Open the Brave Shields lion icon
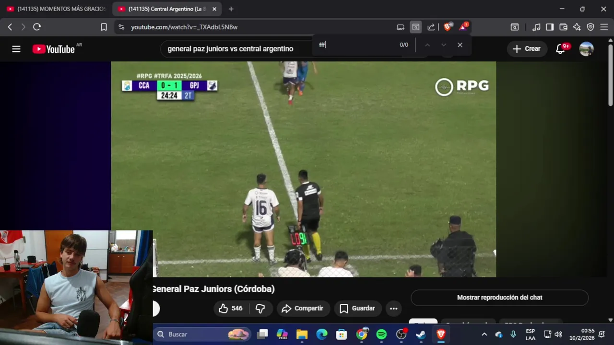This screenshot has width=614, height=345. 448,27
